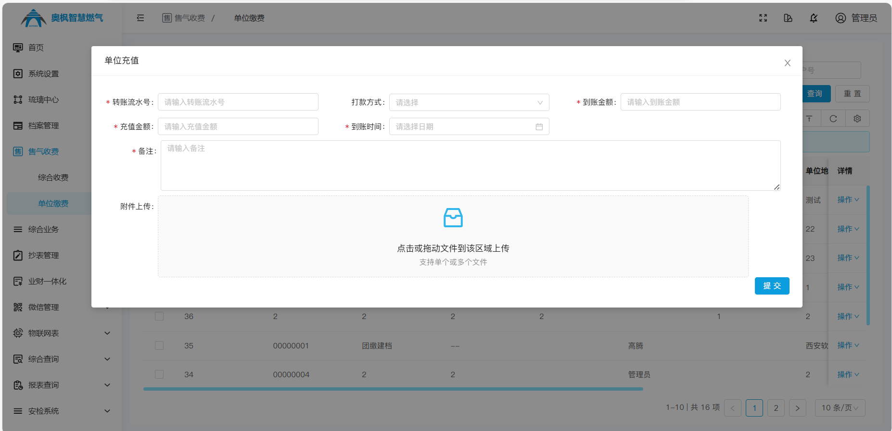Open the theme settings icon in header

[x=788, y=18]
